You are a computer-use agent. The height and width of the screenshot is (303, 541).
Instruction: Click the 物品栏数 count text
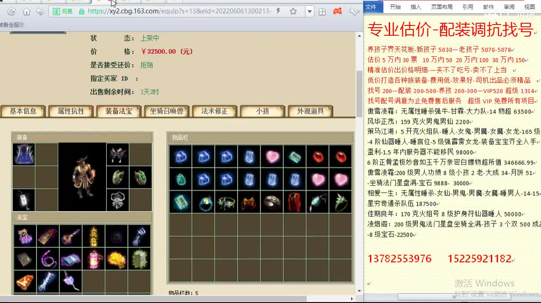pyautogui.click(x=183, y=293)
